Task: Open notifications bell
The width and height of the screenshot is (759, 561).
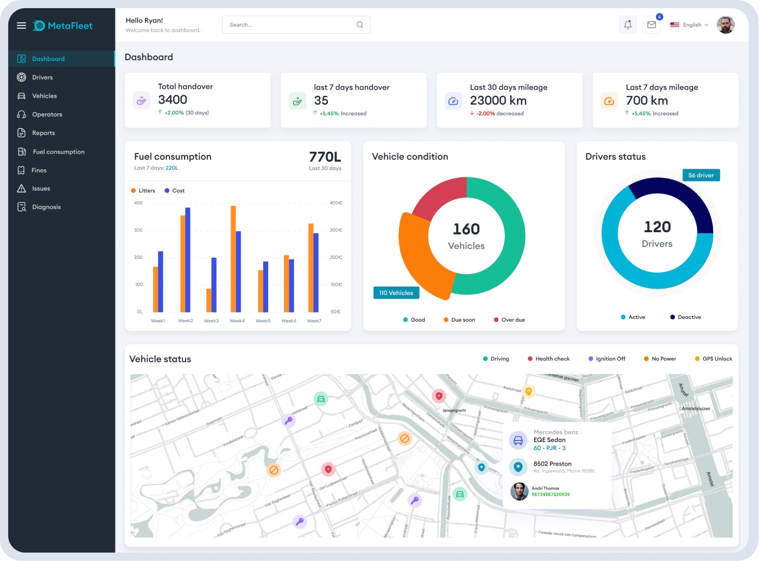Action: coord(628,25)
